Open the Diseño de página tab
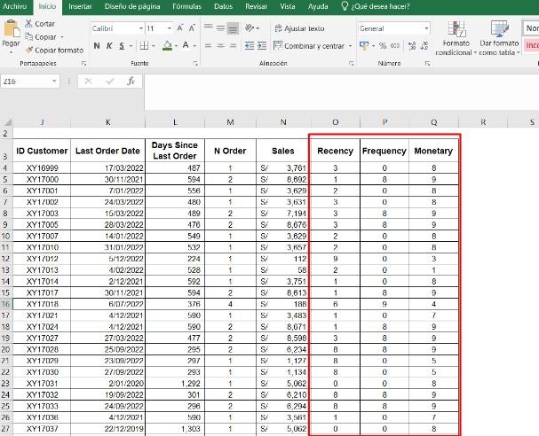The height and width of the screenshot is (436, 539). tap(133, 6)
